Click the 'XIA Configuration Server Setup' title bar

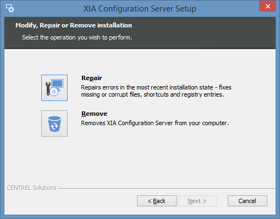(140, 9)
